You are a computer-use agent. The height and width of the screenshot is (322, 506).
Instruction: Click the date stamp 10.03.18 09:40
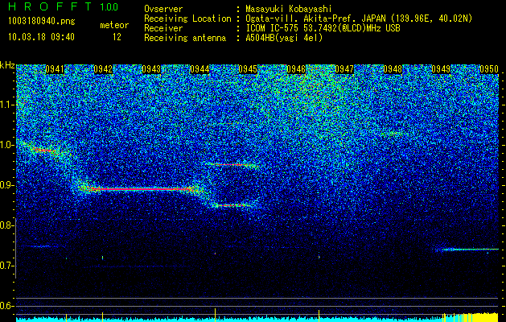41,37
